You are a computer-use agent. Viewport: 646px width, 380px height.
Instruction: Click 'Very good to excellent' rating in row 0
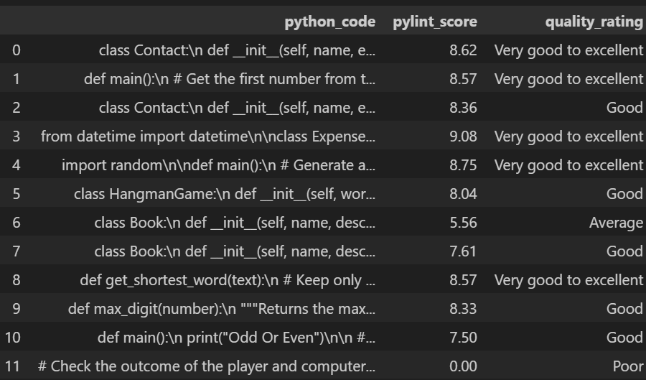coord(568,50)
